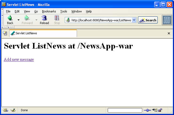Open the Back history dropdown arrow
This screenshot has height=115, width=174.
[18, 20]
